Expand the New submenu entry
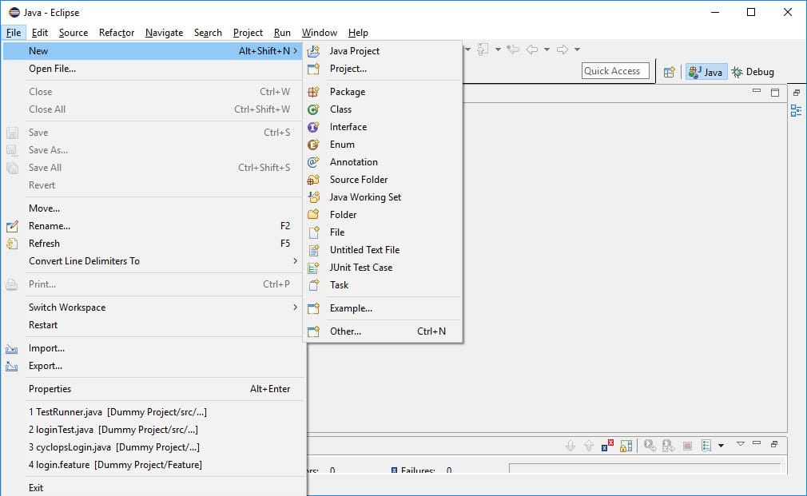 click(x=153, y=51)
